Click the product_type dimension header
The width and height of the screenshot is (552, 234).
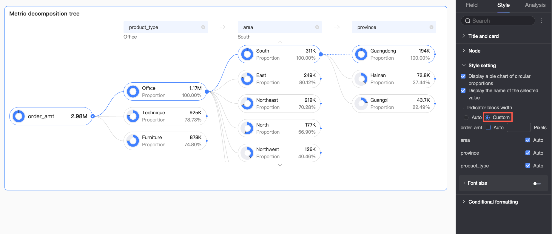tap(166, 27)
